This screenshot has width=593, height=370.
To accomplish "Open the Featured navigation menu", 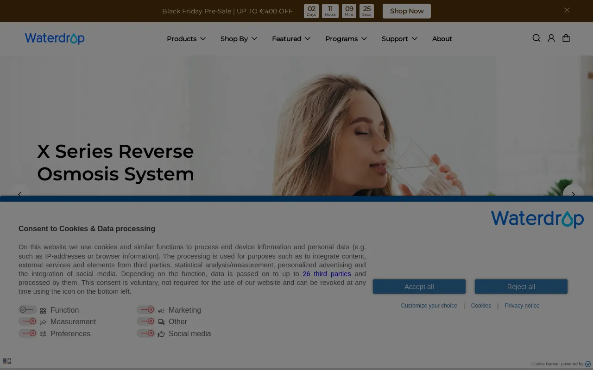I will coord(291,39).
